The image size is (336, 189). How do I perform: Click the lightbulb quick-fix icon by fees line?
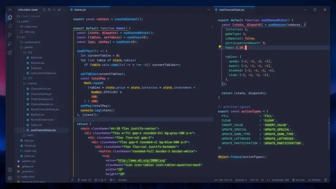[220, 47]
